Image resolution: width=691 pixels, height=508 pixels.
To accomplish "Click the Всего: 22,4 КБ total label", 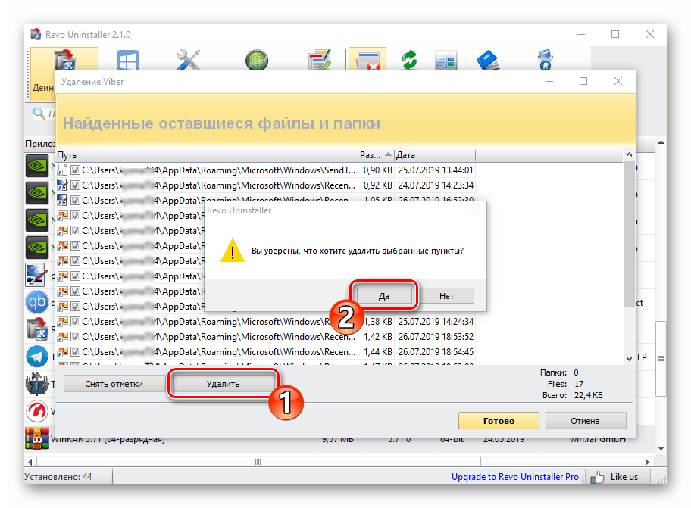I will 572,395.
